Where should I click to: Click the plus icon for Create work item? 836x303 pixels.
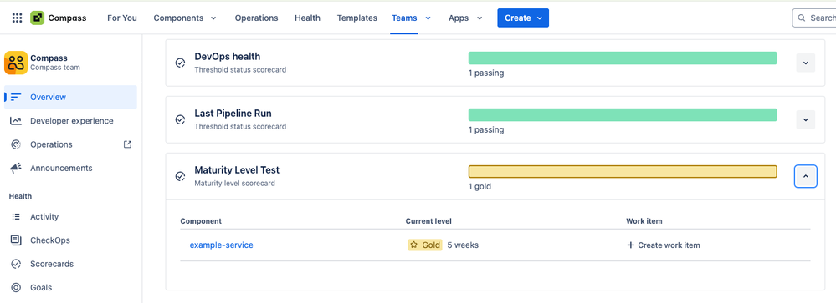pos(630,245)
